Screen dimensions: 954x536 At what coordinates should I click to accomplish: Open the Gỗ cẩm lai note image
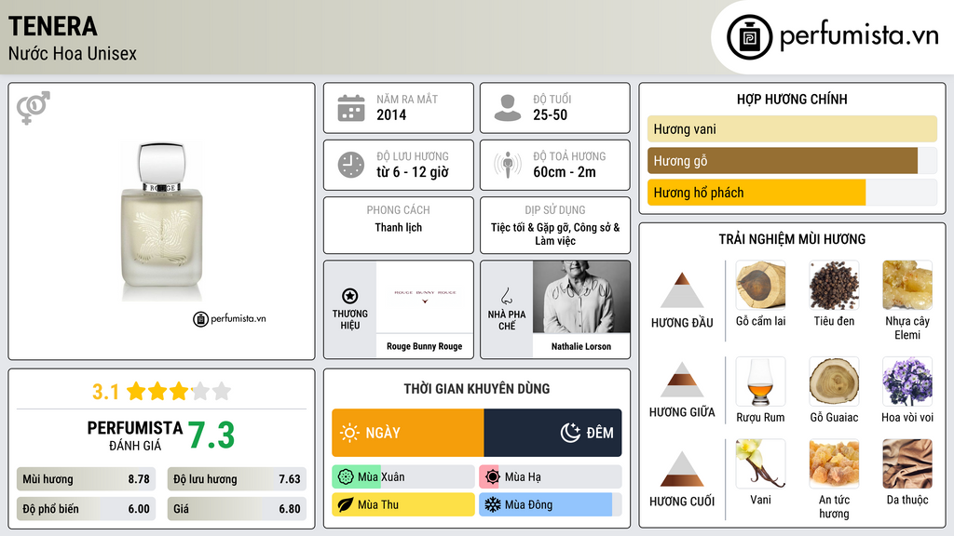760,285
